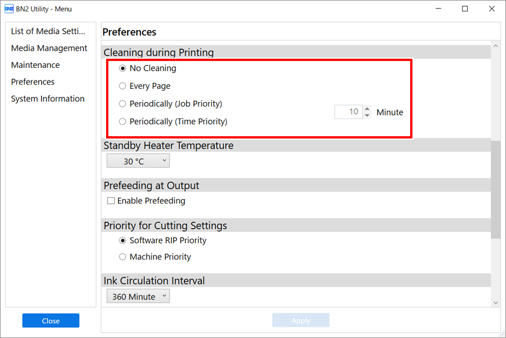The image size is (506, 338).
Task: Go to Media Management section
Action: coord(49,48)
